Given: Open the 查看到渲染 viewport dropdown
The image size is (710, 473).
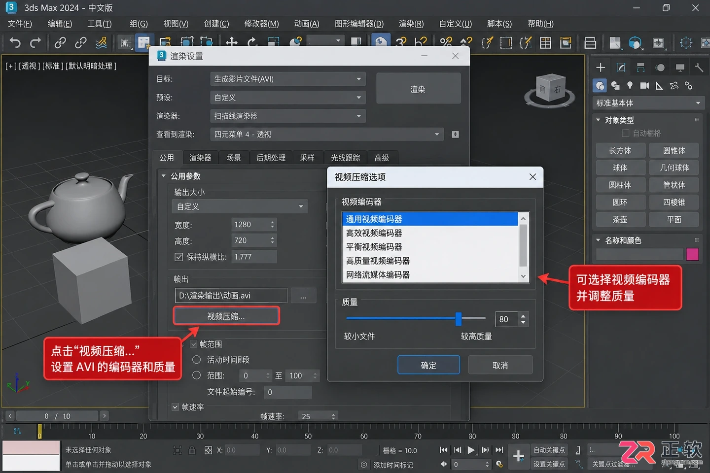Looking at the screenshot, I should pyautogui.click(x=327, y=134).
